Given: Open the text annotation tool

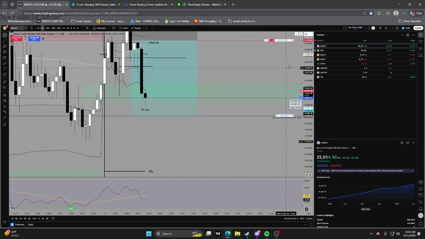Looking at the screenshot, I should coord(5,69).
